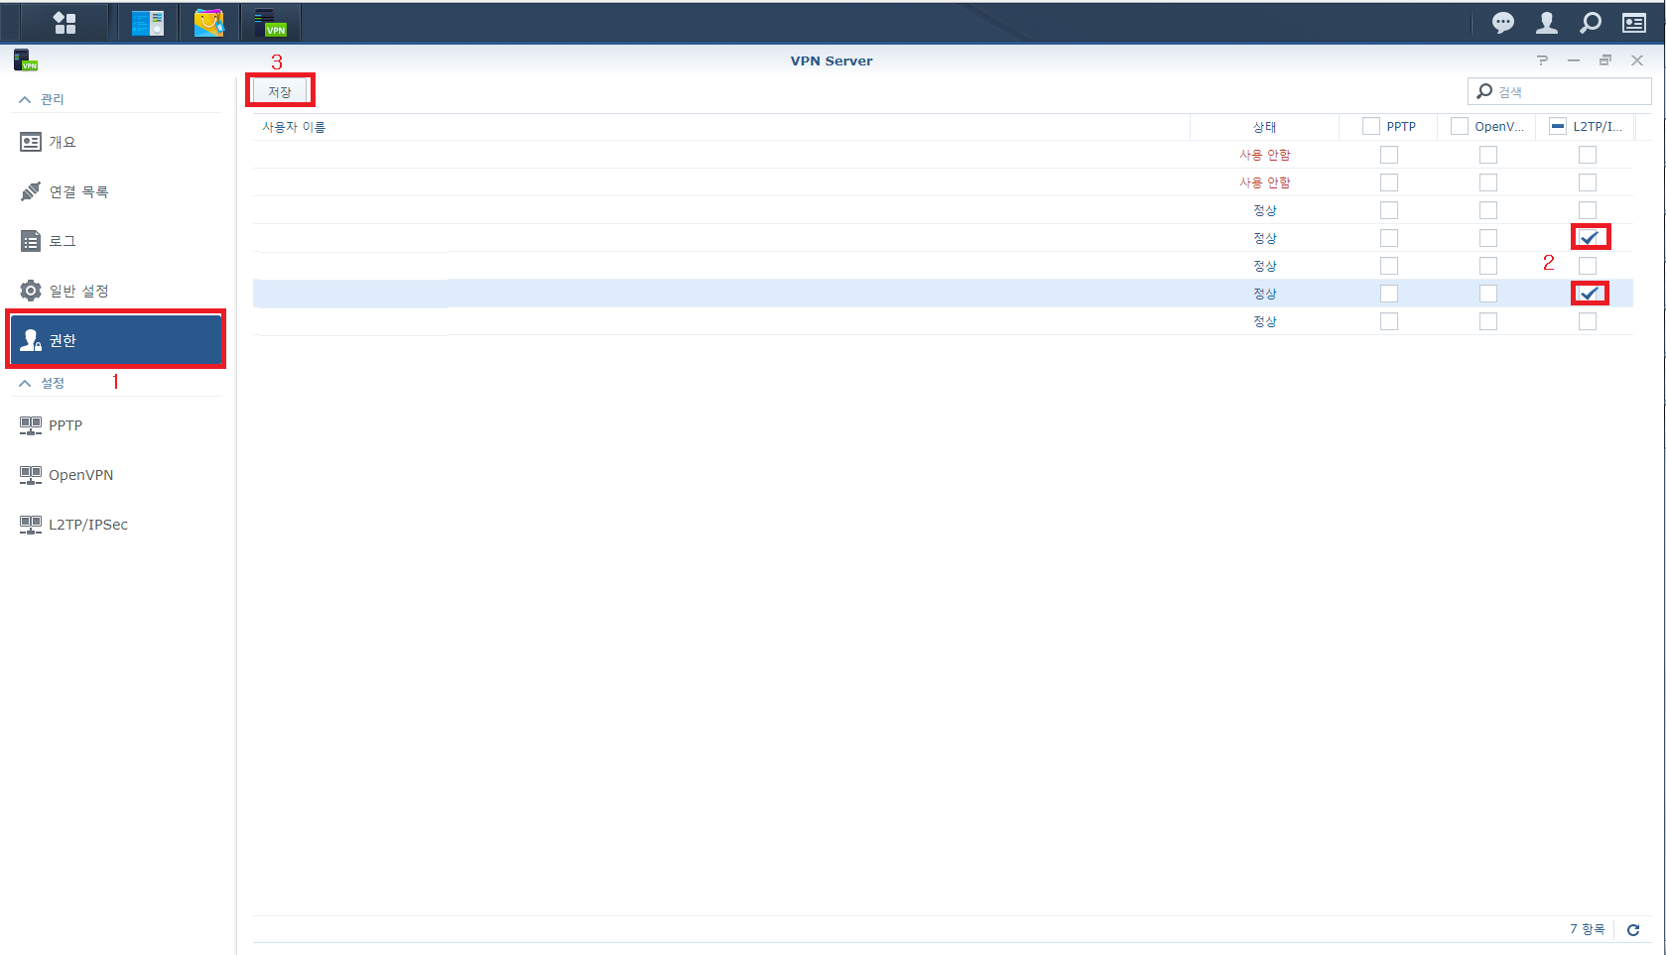
Task: Open 일반 설정 general settings
Action: click(x=116, y=291)
